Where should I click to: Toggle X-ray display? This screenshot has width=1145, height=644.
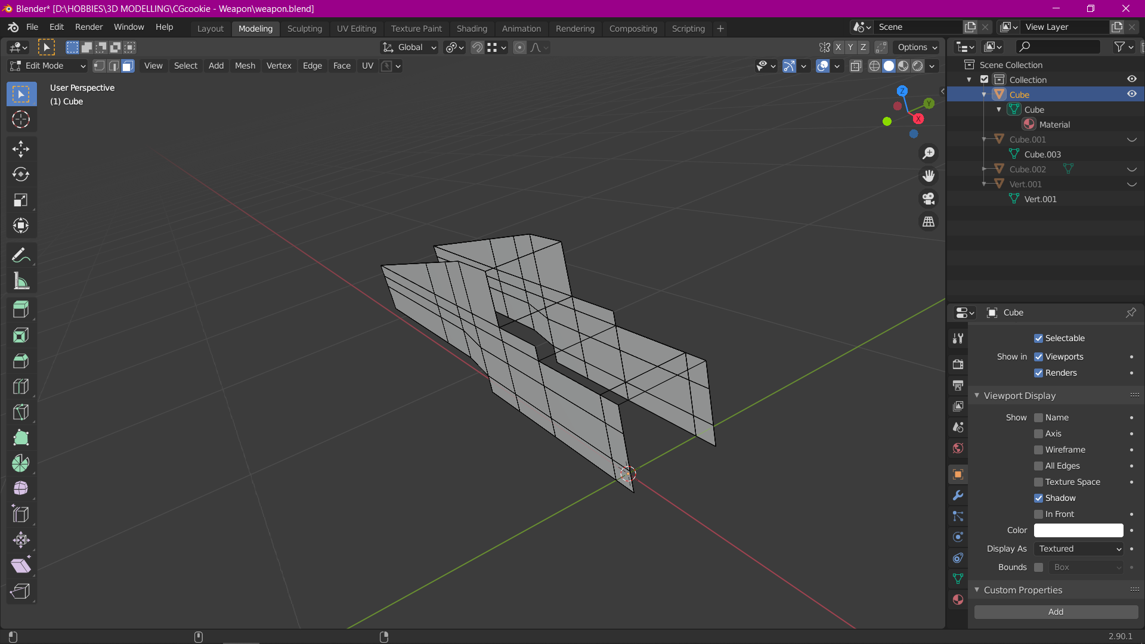(x=856, y=66)
